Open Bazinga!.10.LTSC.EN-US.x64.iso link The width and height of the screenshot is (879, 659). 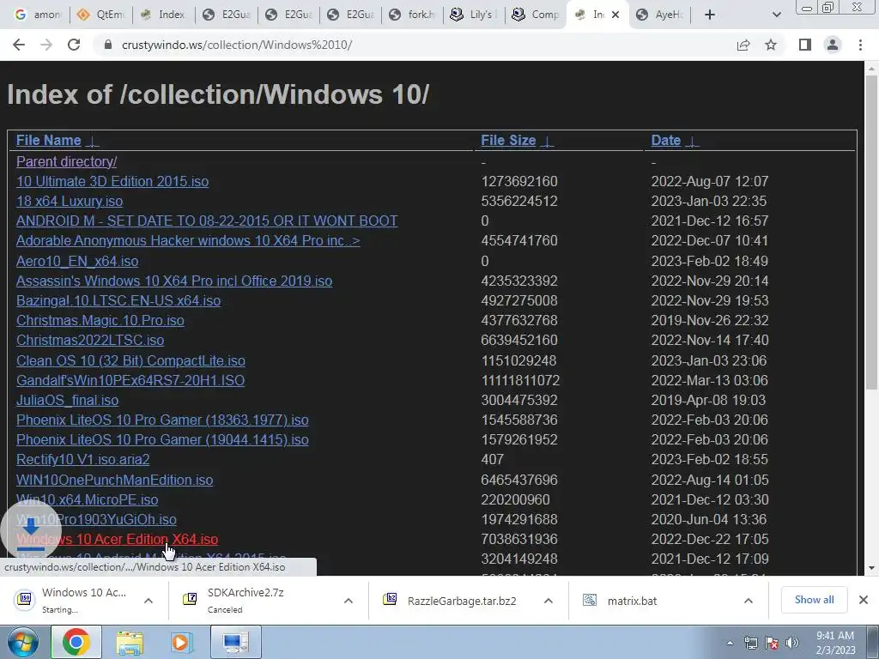(118, 300)
